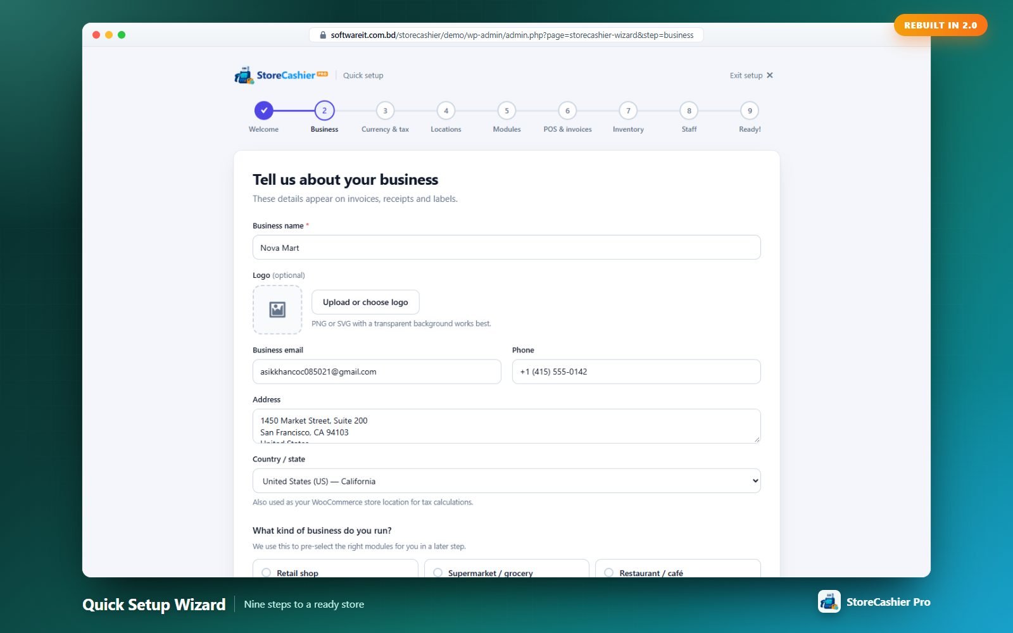The image size is (1013, 633).
Task: Click the Phone number field
Action: [636, 372]
